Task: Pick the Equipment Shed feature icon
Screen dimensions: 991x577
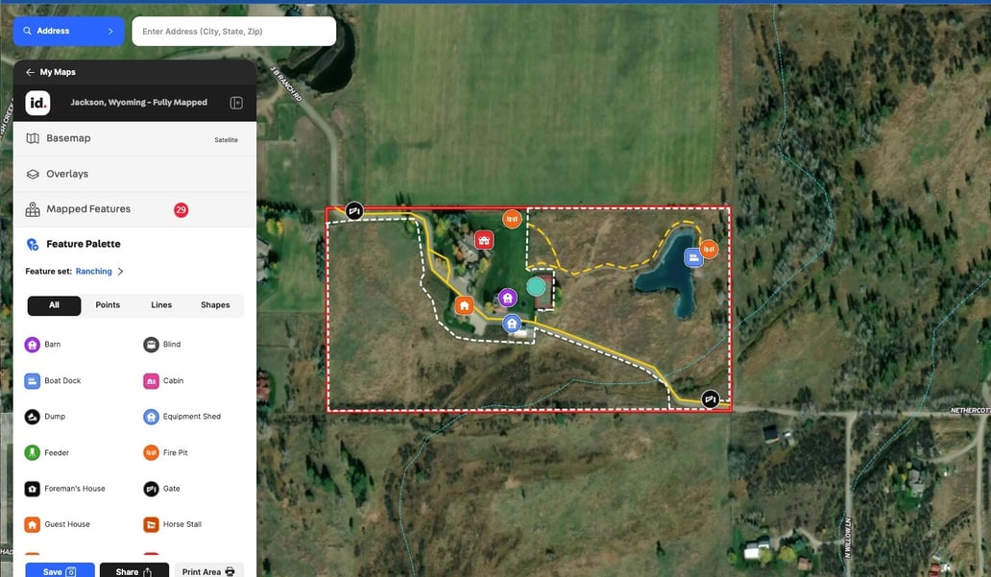Action: [149, 416]
